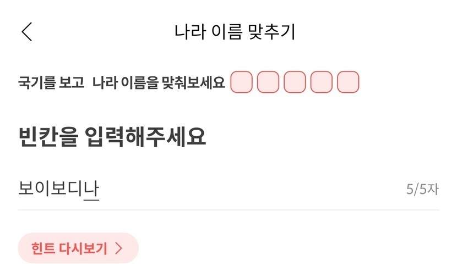The width and height of the screenshot is (457, 278).
Task: Click the 5/5자 character counter
Action: click(x=422, y=190)
